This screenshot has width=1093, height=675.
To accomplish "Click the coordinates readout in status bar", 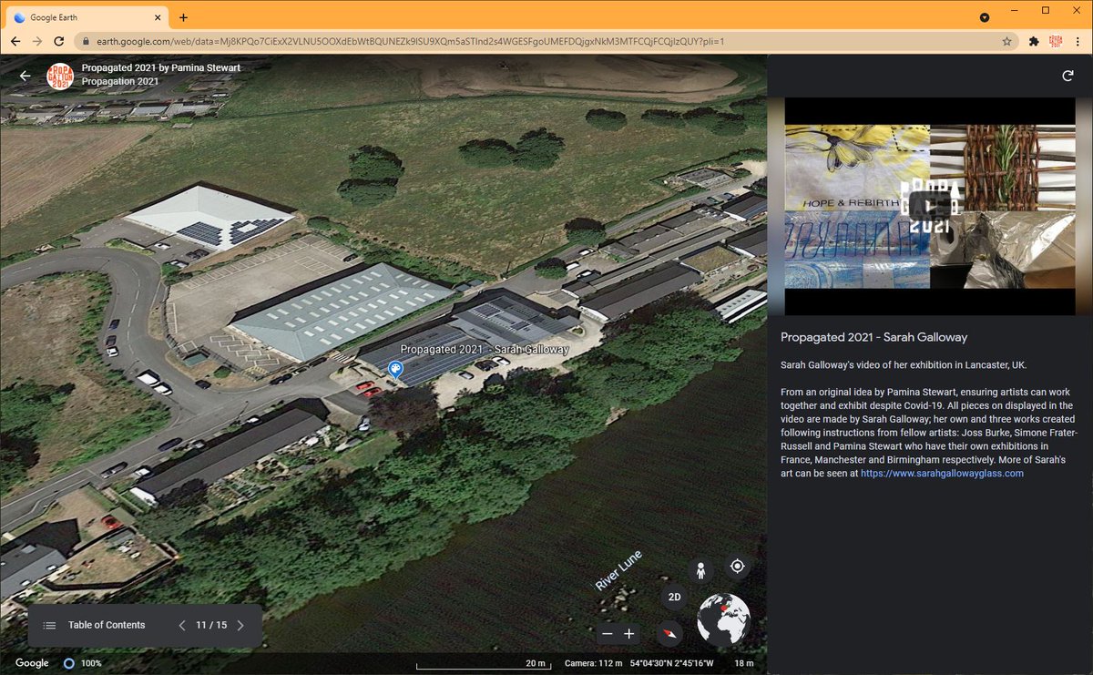I will coord(672,663).
